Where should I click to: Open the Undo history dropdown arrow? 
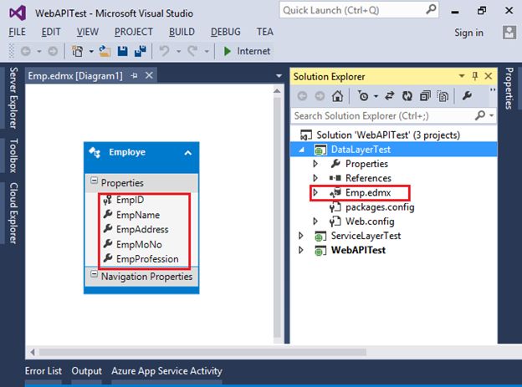tap(178, 51)
